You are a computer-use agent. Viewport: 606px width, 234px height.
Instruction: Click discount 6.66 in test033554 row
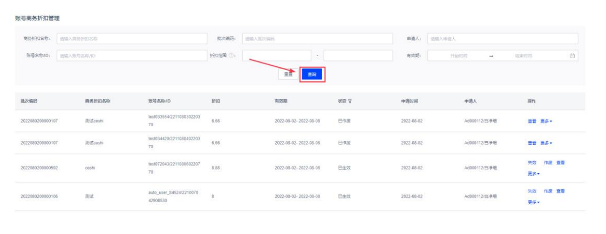(x=216, y=121)
